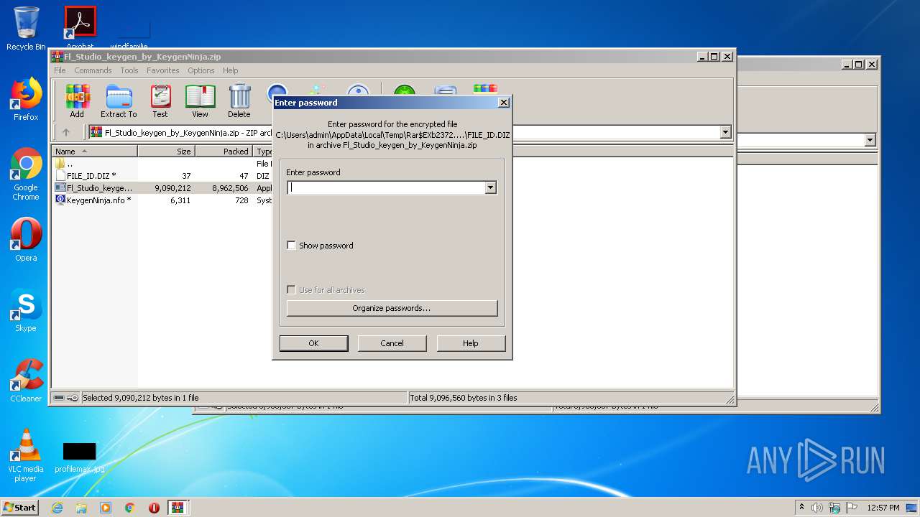The width and height of the screenshot is (920, 517).
Task: Click into the Enter password field
Action: 386,187
